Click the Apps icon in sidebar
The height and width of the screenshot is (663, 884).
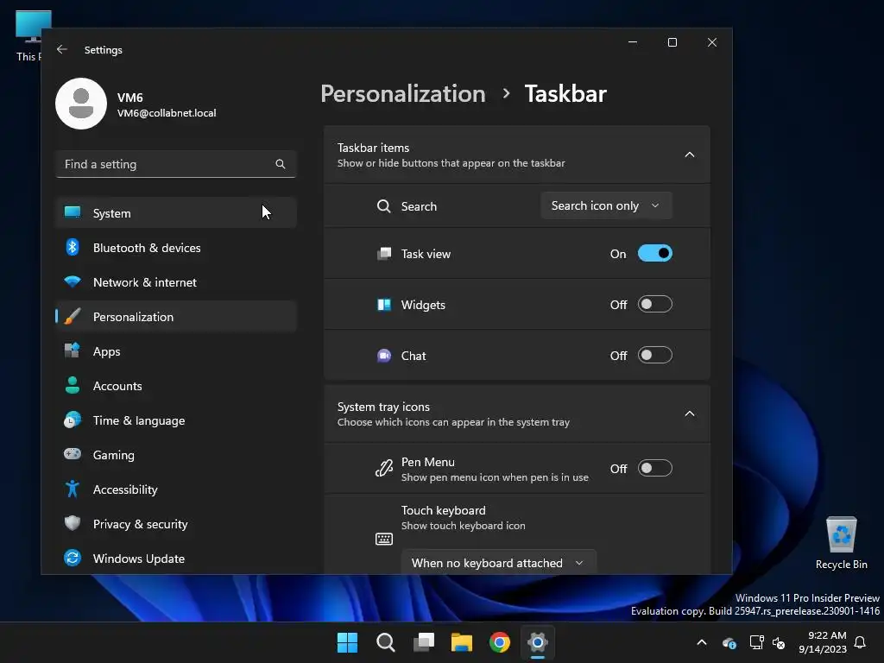point(73,350)
